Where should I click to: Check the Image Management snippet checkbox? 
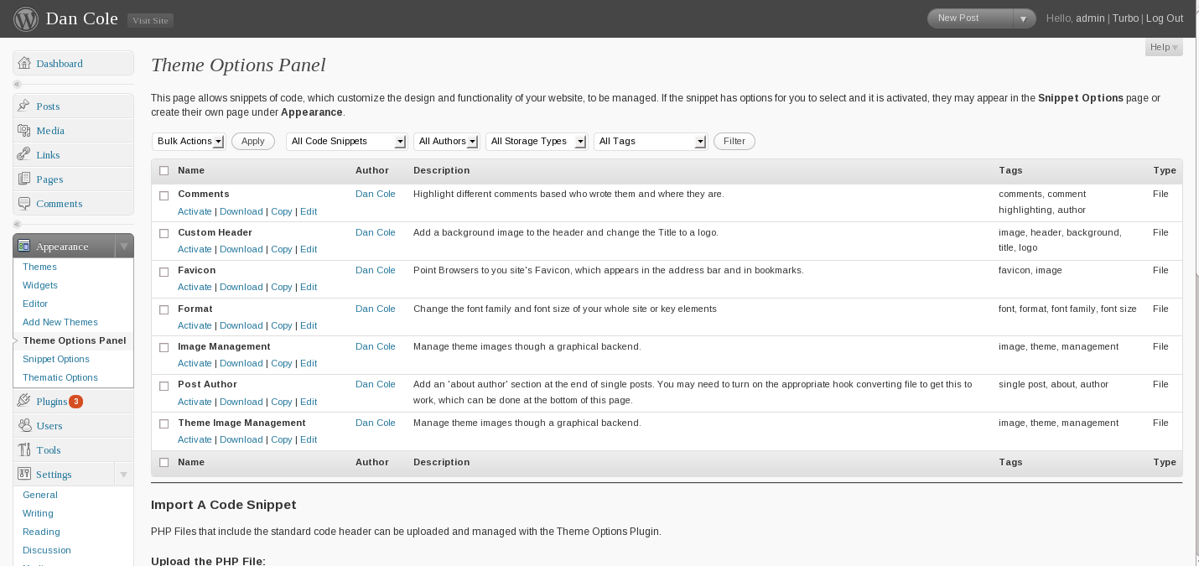tap(164, 348)
